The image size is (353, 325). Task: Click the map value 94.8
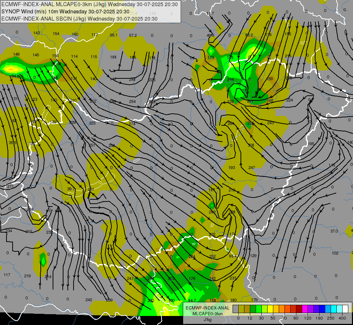point(15,76)
